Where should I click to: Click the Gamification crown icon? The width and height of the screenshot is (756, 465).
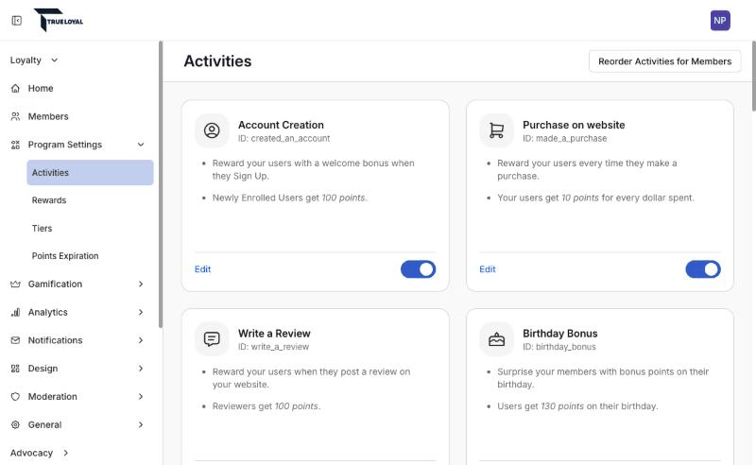15,284
